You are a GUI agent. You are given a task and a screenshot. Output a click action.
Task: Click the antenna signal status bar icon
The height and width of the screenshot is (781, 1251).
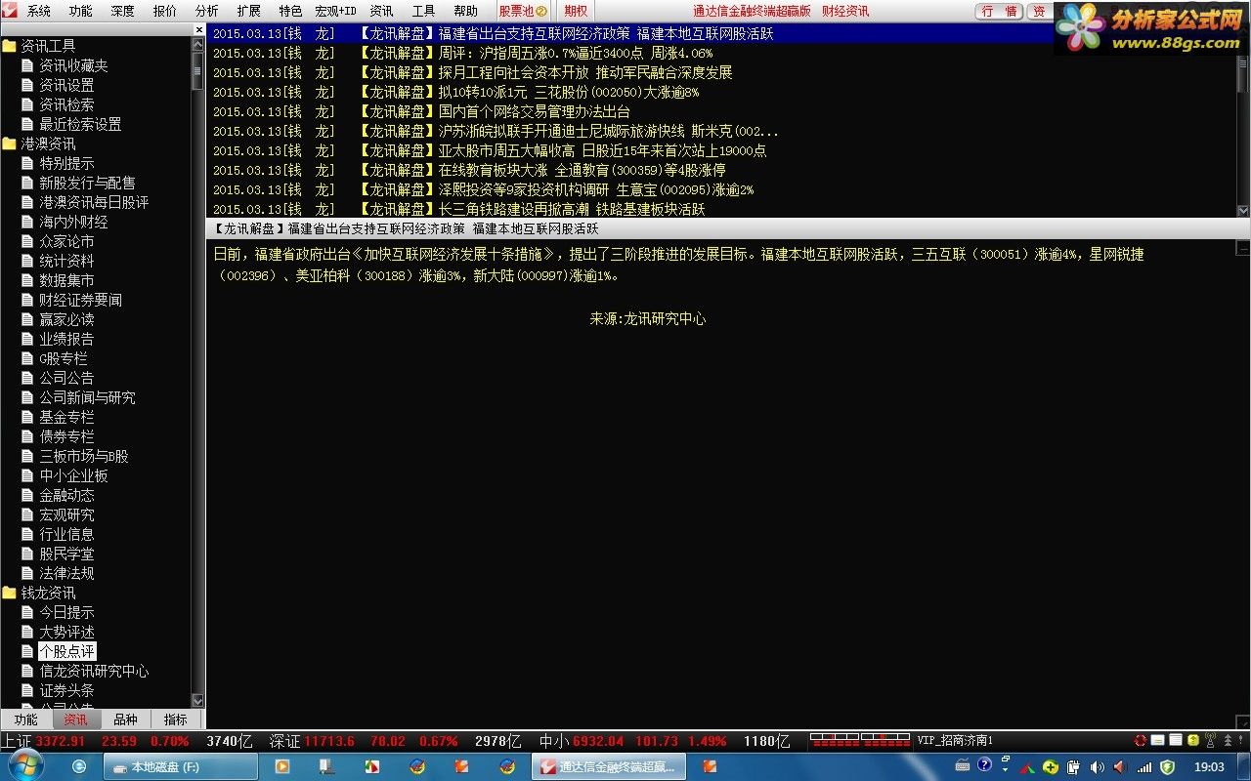click(x=1210, y=740)
